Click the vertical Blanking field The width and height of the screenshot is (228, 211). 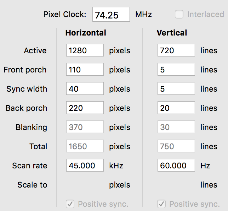(x=176, y=127)
